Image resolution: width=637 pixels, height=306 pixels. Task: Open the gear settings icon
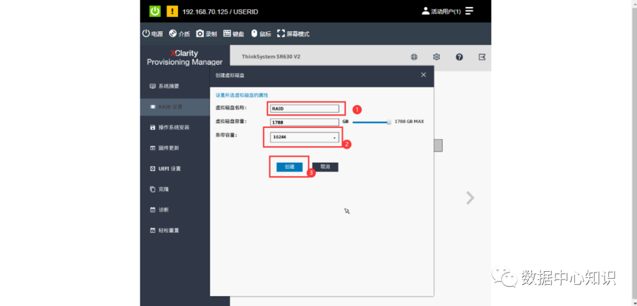coord(436,57)
